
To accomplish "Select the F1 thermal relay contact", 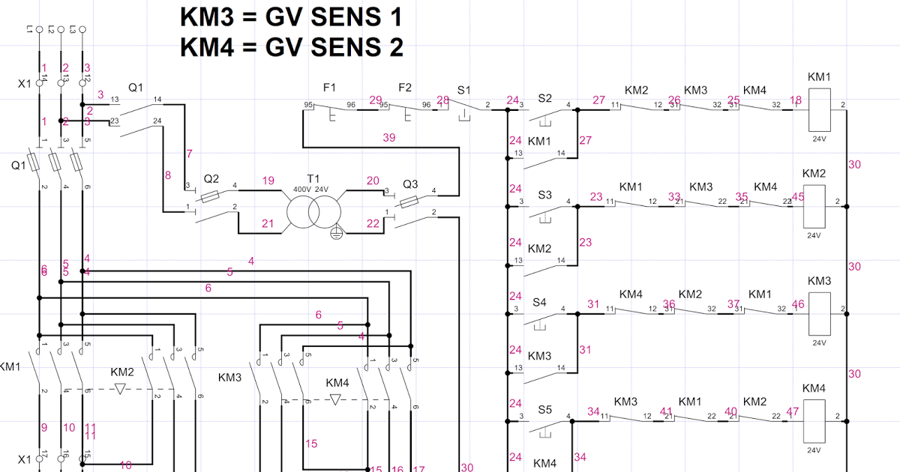I will click(330, 112).
